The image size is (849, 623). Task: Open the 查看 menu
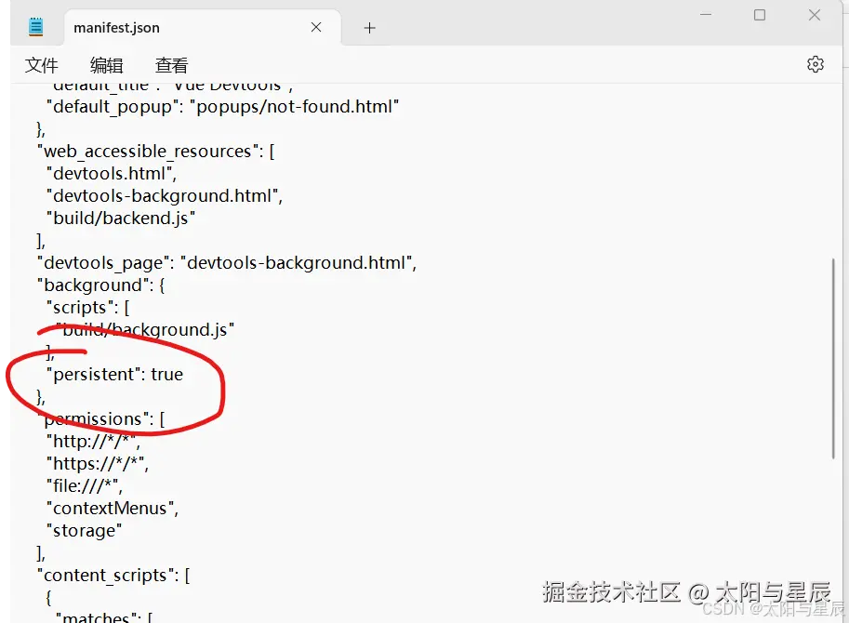(171, 65)
